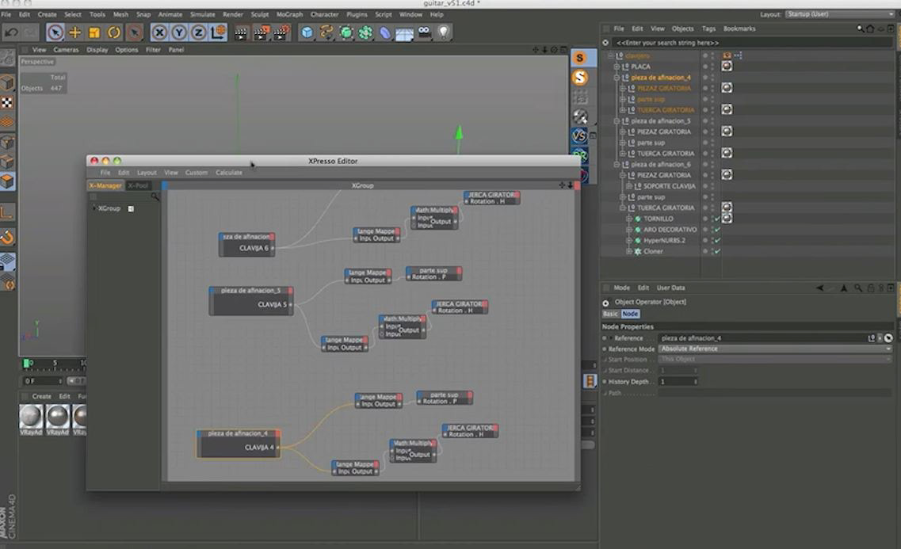
Task: Open the Reference Mode dropdown
Action: [x=775, y=349]
